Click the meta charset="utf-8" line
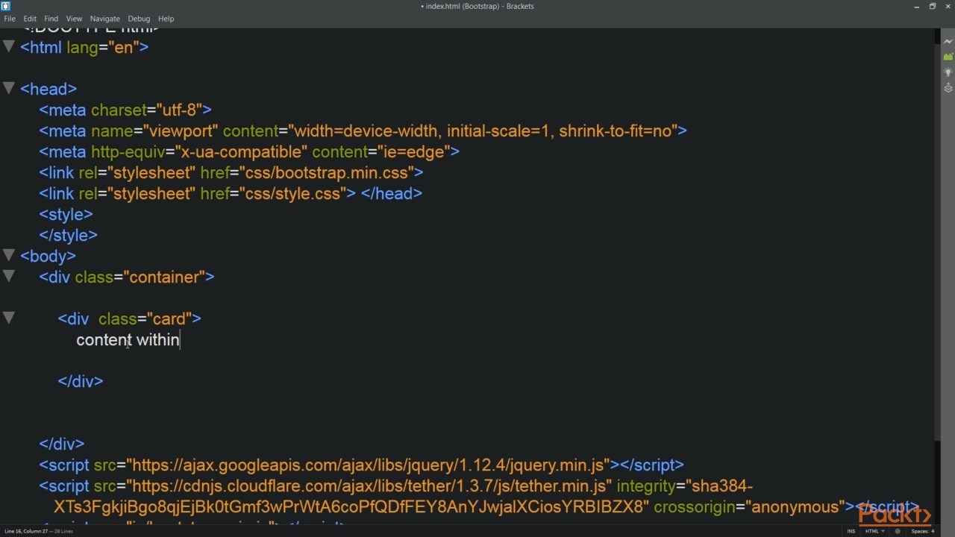 [x=125, y=110]
